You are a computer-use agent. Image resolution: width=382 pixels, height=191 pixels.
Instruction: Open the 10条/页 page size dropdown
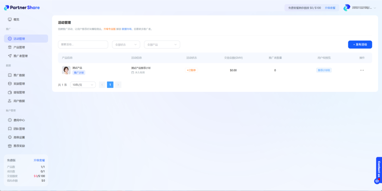tap(83, 85)
